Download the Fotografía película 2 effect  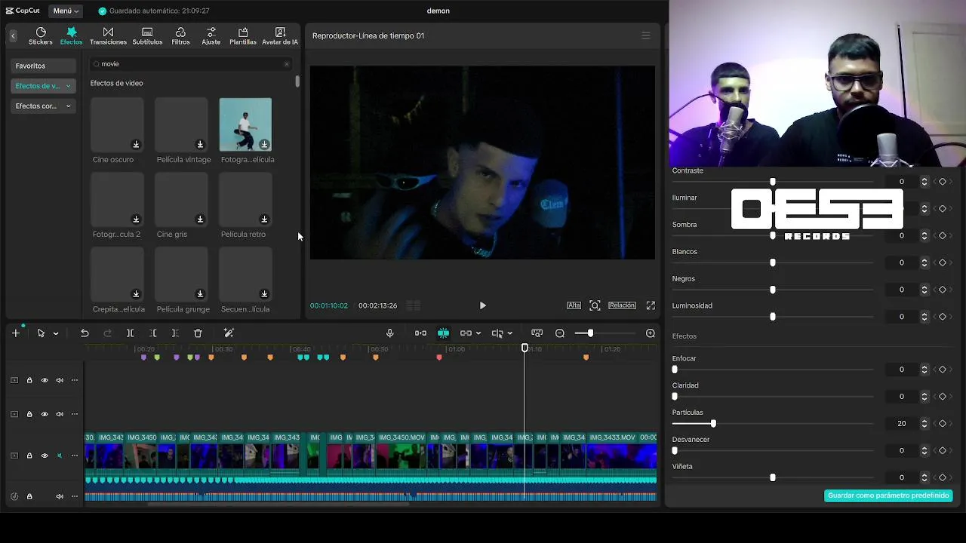tap(136, 219)
